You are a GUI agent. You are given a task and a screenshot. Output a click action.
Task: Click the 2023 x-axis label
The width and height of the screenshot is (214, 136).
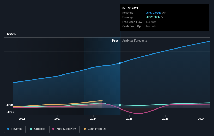(x=58, y=119)
